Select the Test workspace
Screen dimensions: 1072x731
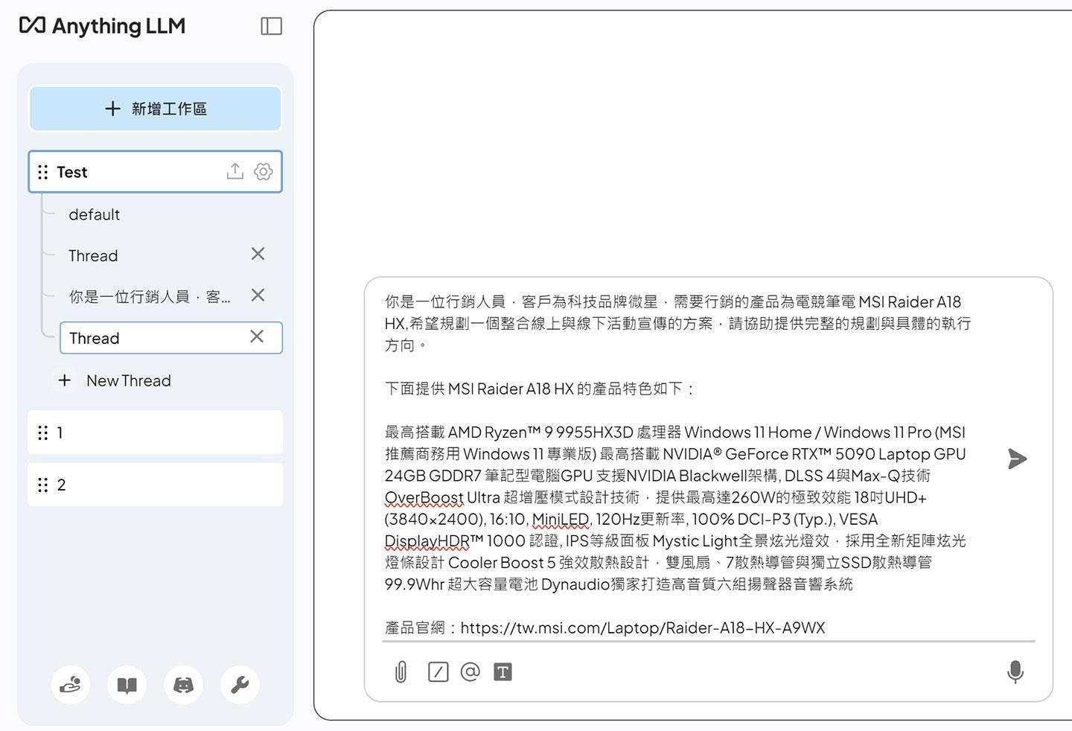(156, 172)
